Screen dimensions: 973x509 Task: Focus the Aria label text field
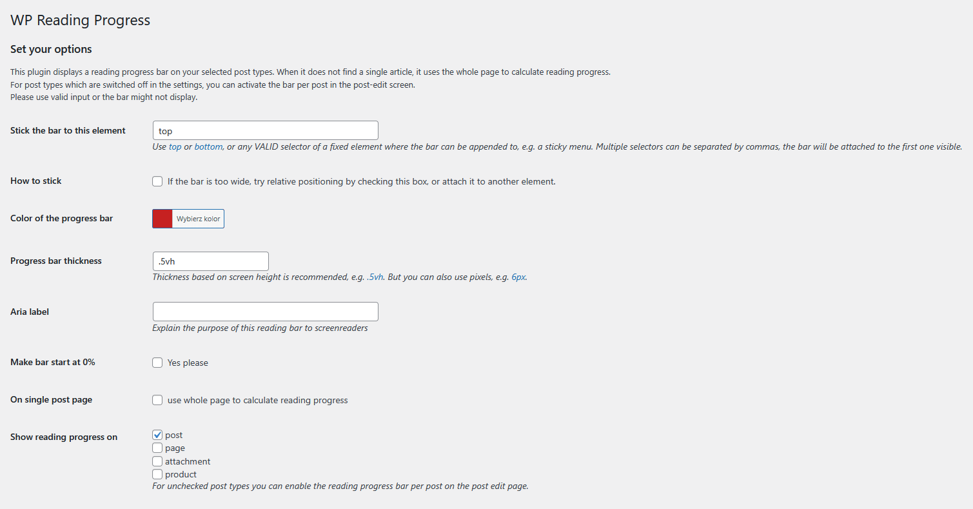coord(265,312)
